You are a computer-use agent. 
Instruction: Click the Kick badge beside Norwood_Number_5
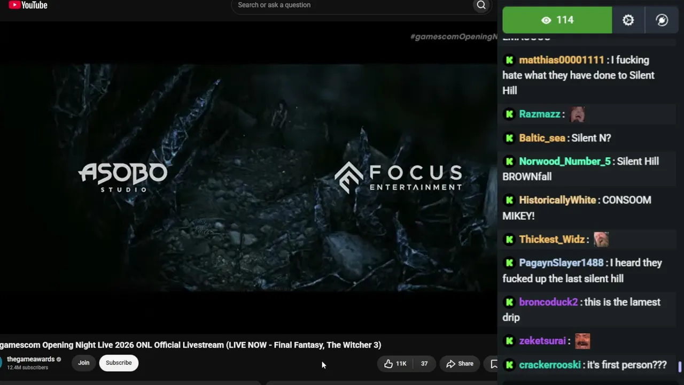[509, 161]
